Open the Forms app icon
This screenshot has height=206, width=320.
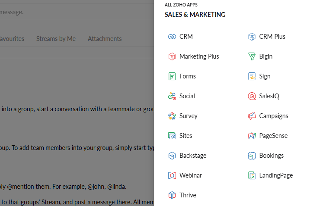[x=172, y=76]
